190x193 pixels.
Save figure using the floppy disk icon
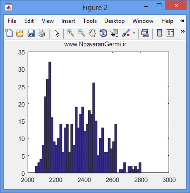[31, 33]
